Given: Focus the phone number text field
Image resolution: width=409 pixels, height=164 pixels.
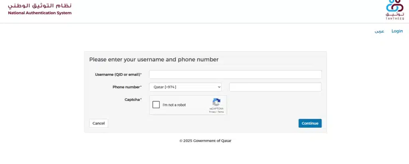Looking at the screenshot, I should (x=275, y=87).
